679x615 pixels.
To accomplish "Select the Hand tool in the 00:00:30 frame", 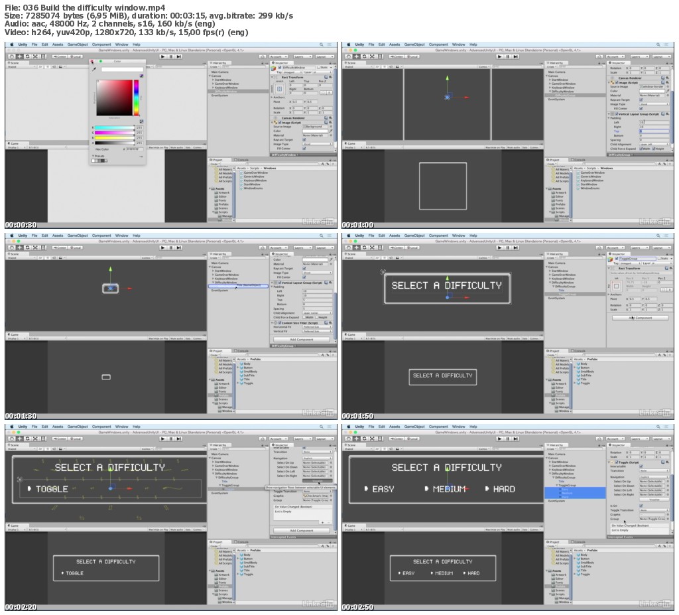I will click(12, 56).
